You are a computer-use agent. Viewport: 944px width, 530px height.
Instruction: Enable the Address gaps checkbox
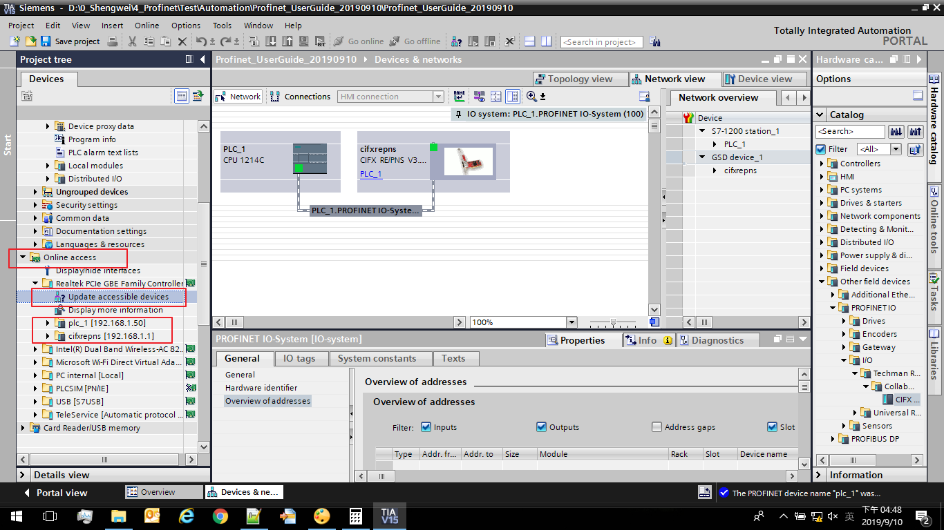click(657, 427)
